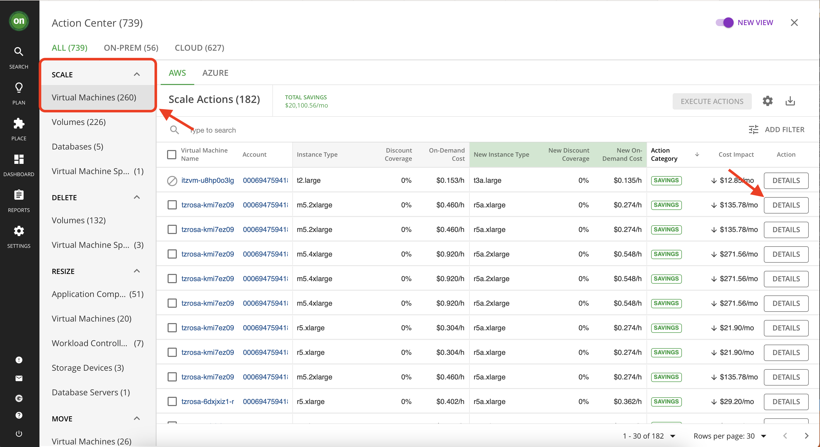820x447 pixels.
Task: Click the search magnifier in table search
Action: tap(175, 130)
